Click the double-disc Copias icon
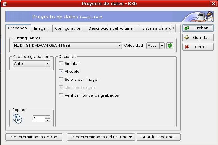The height and width of the screenshot is (145, 218). [17, 119]
